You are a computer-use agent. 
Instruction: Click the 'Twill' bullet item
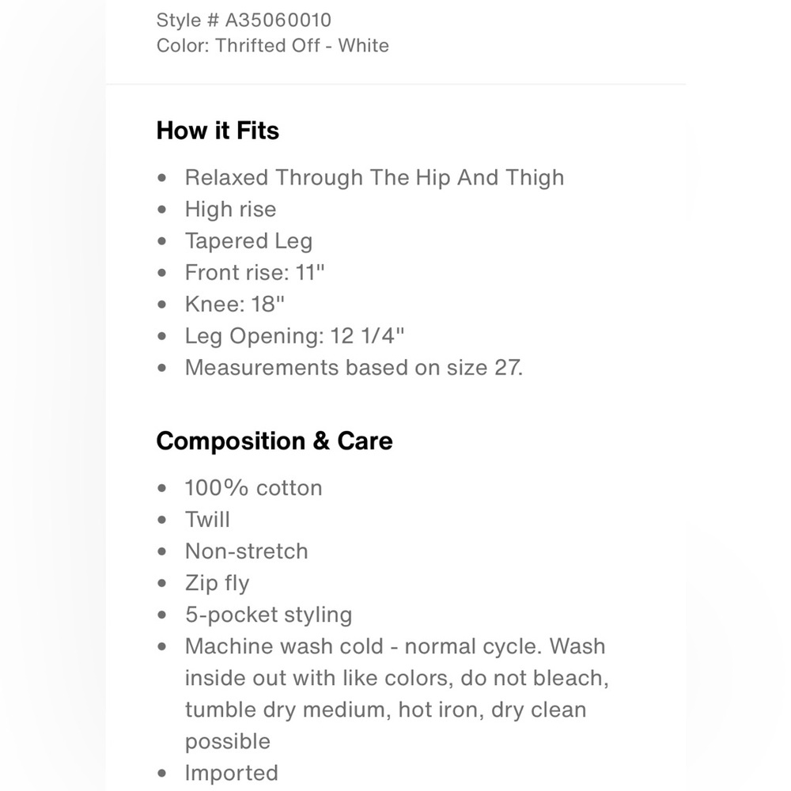(x=207, y=520)
